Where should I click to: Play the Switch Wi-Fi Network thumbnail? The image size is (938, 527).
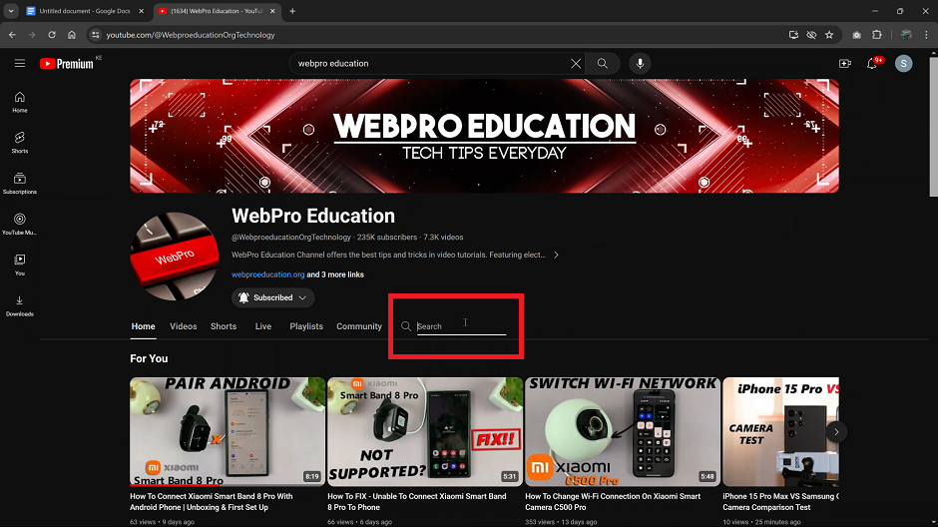[x=622, y=431]
